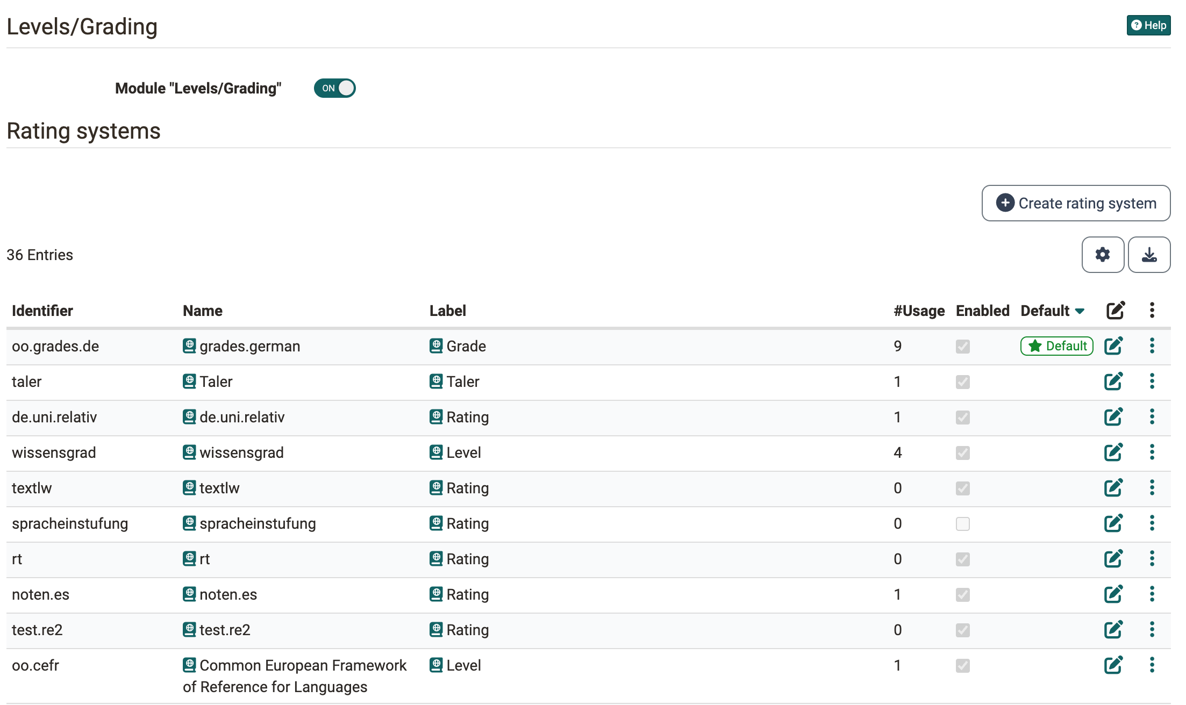This screenshot has width=1186, height=705.
Task: Click the edit icon in the rt row
Action: [x=1113, y=559]
